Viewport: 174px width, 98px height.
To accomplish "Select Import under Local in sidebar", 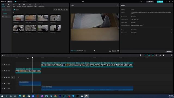I will 5,13.
